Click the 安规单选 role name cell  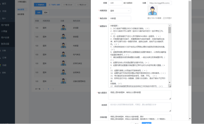tap(77, 72)
